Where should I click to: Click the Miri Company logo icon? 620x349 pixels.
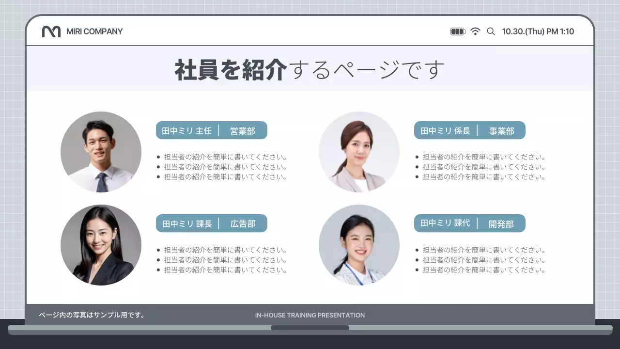51,32
